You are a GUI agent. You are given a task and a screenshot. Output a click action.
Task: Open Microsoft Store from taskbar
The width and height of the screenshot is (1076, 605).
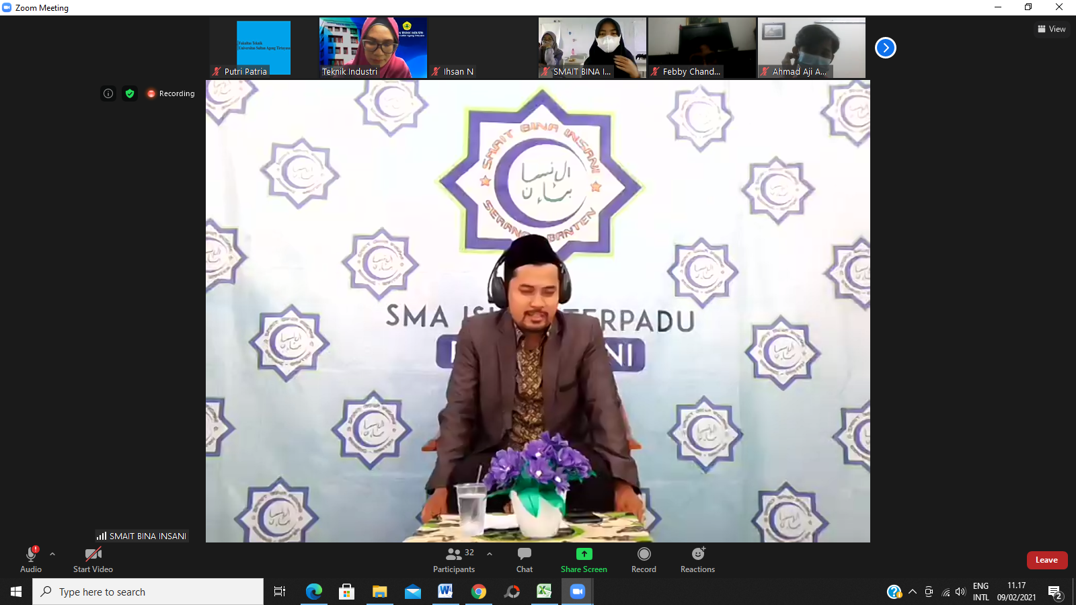(346, 592)
